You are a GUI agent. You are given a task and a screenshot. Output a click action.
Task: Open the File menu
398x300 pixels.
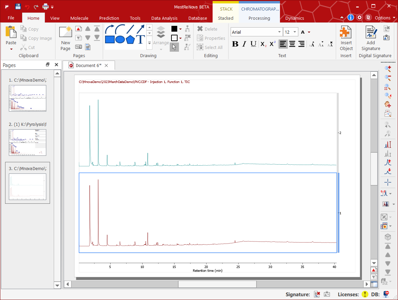[11, 18]
